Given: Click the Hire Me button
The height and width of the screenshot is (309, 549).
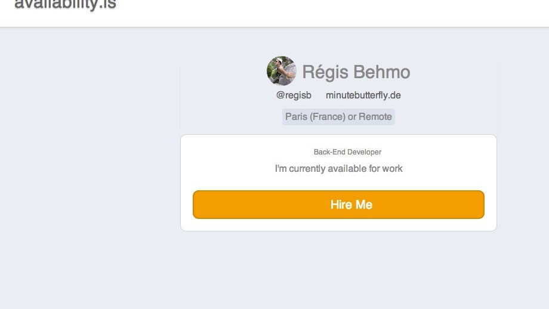Looking at the screenshot, I should tap(338, 205).
